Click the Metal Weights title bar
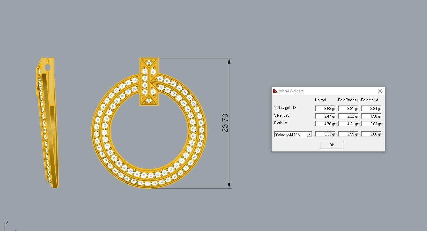Image resolution: width=427 pixels, height=231 pixels. point(328,91)
